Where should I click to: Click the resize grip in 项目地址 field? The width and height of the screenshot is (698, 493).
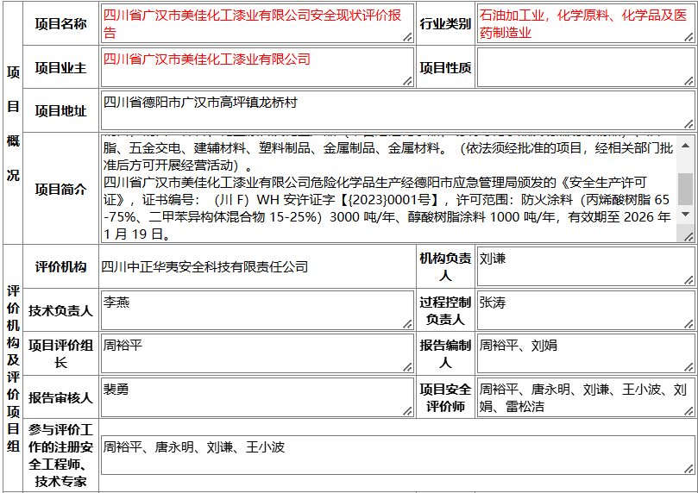pyautogui.click(x=689, y=124)
